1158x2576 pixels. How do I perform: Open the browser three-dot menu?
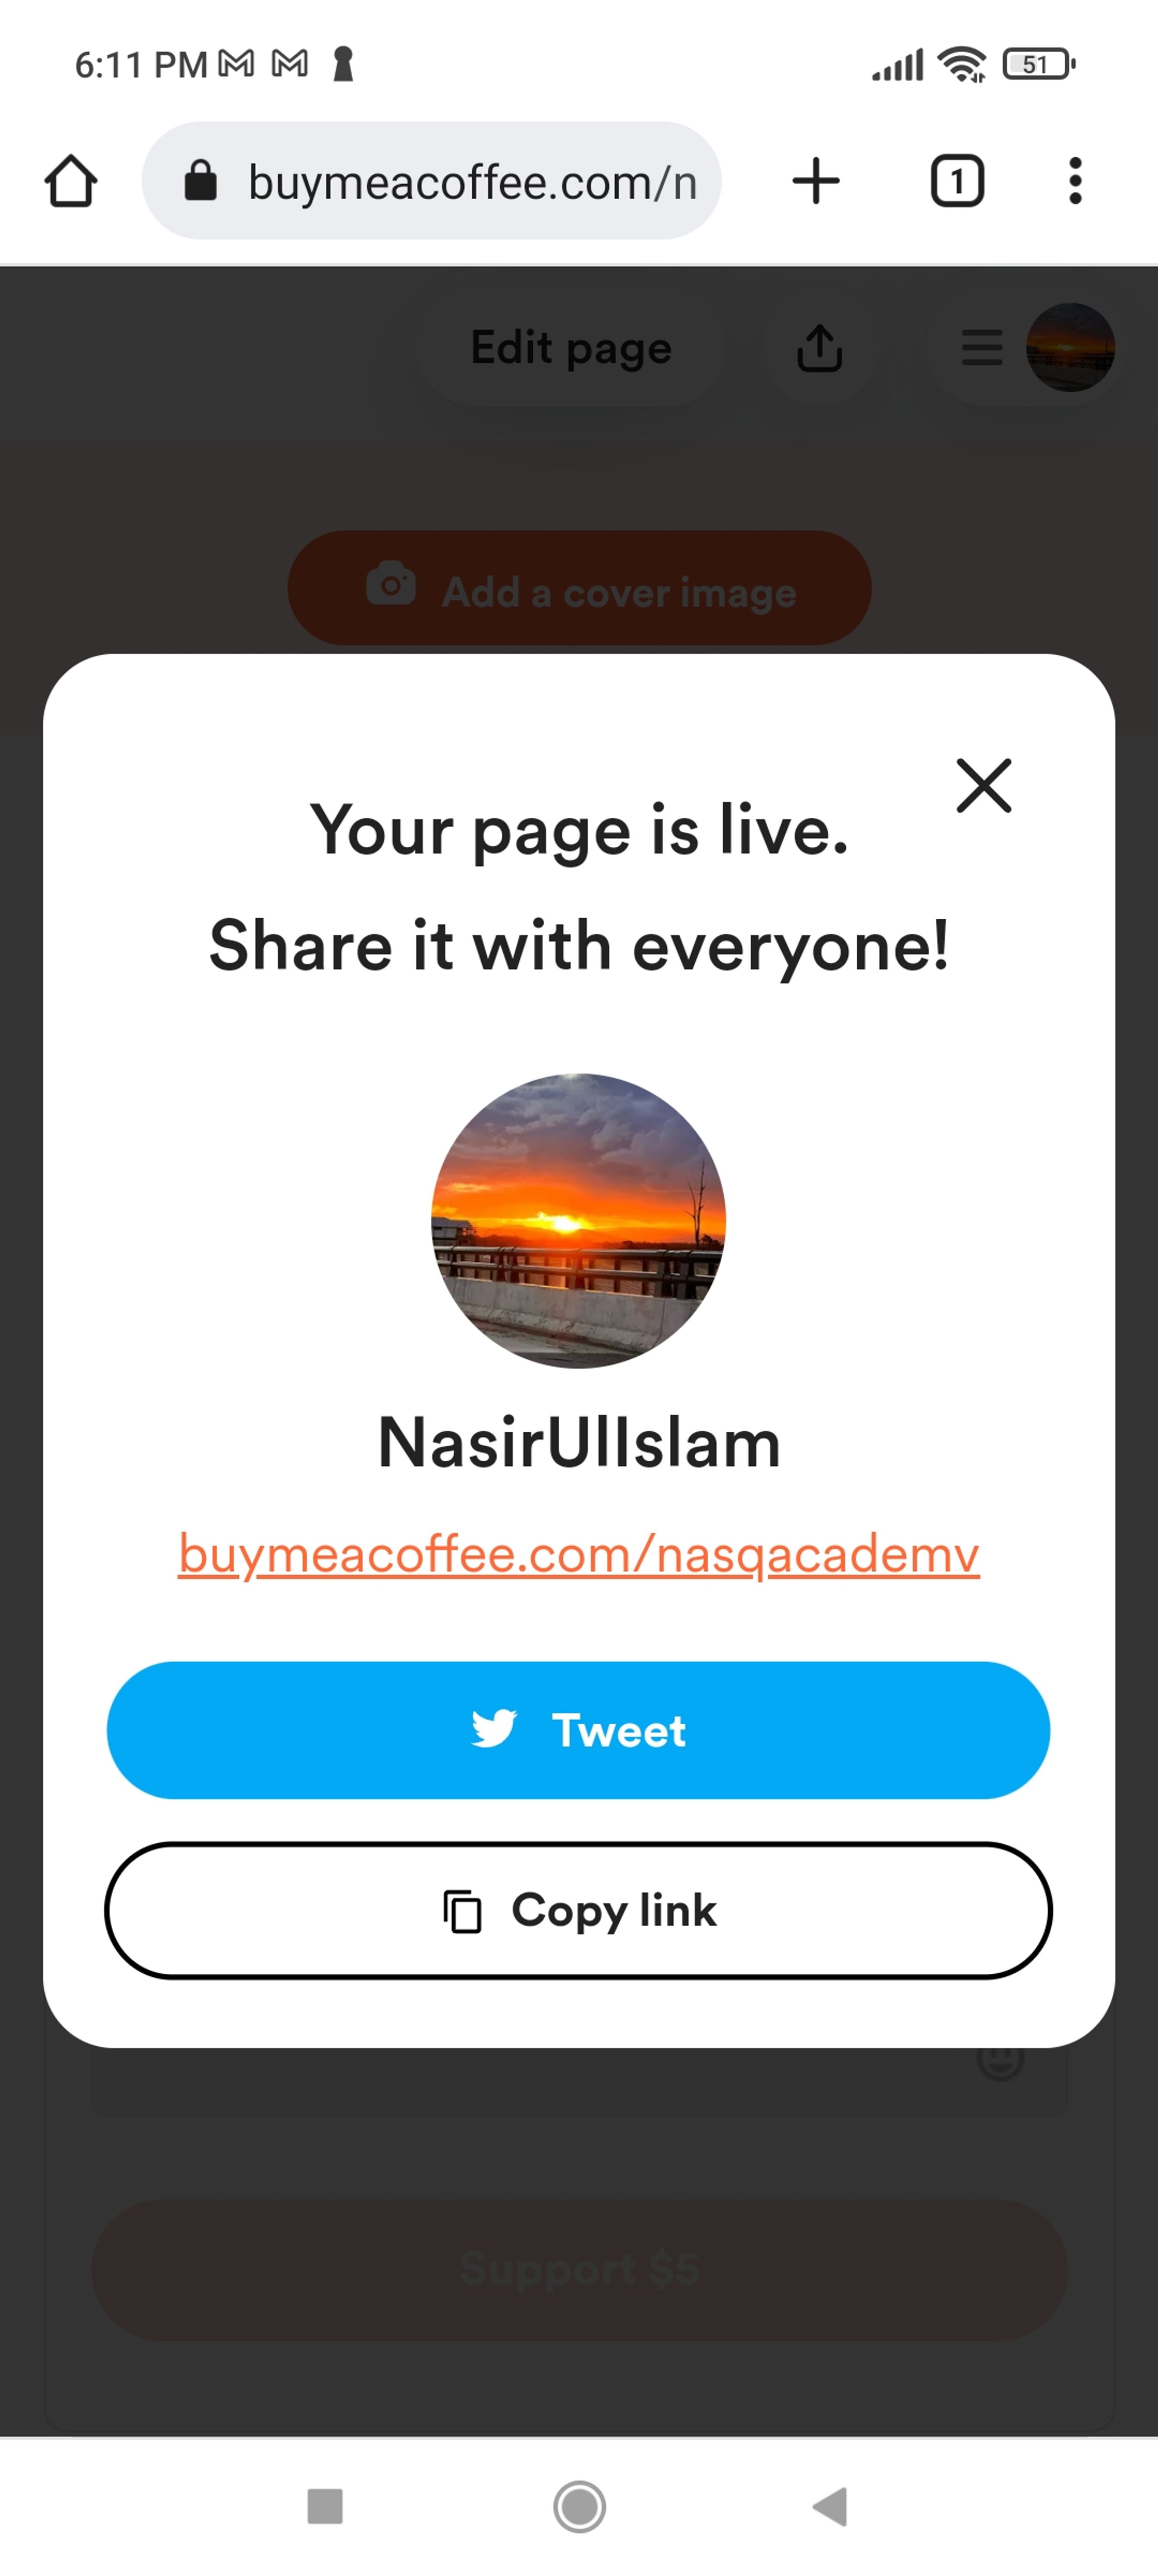click(1075, 181)
